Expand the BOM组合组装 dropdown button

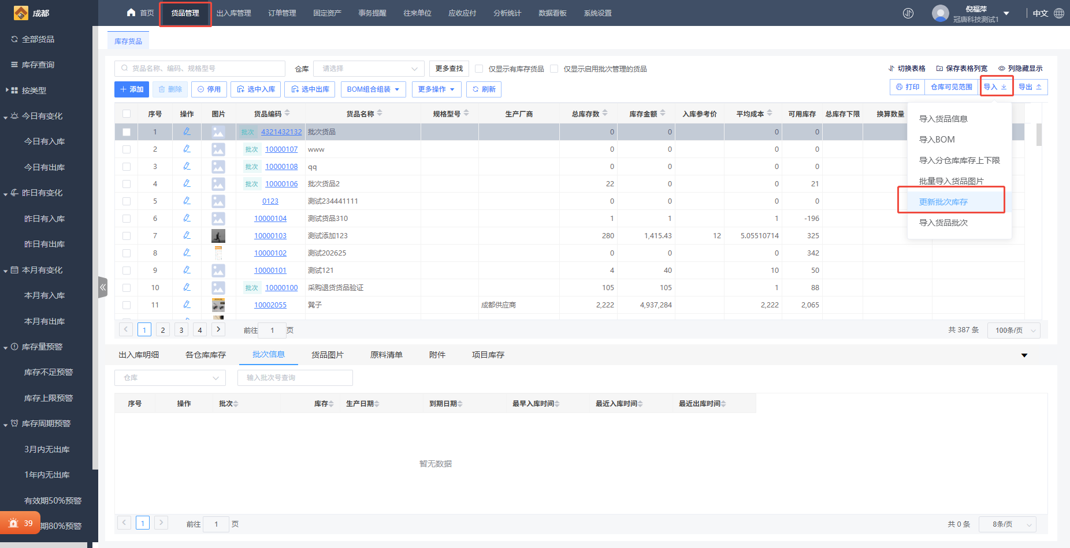pyautogui.click(x=373, y=89)
